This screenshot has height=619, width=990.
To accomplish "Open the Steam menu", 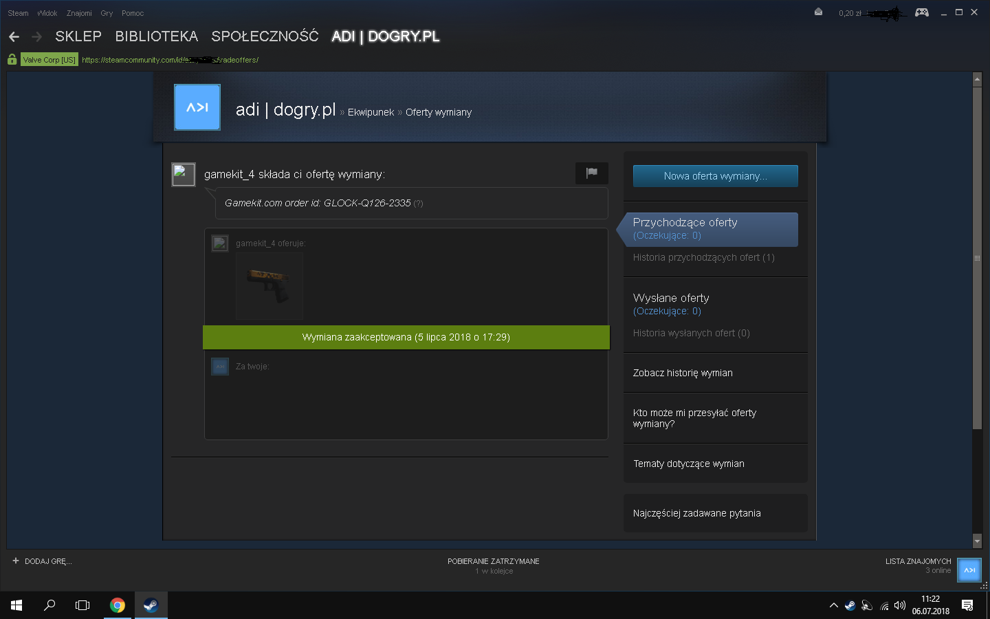I will 18,13.
